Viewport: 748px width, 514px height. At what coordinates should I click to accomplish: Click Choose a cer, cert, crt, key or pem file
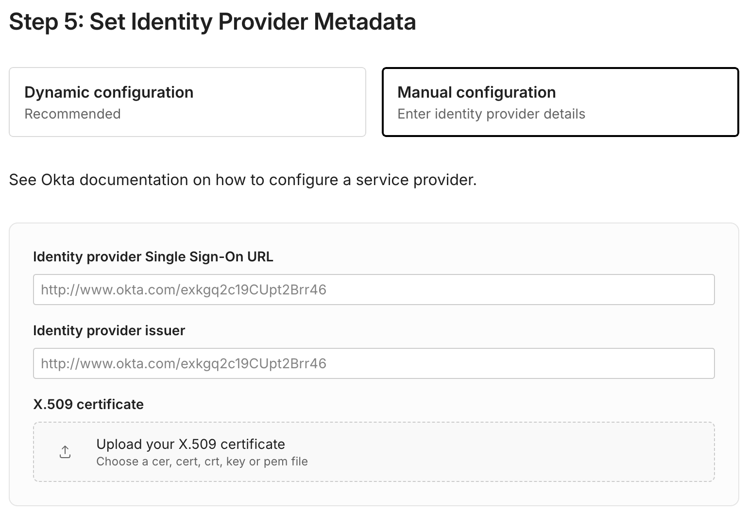(202, 462)
